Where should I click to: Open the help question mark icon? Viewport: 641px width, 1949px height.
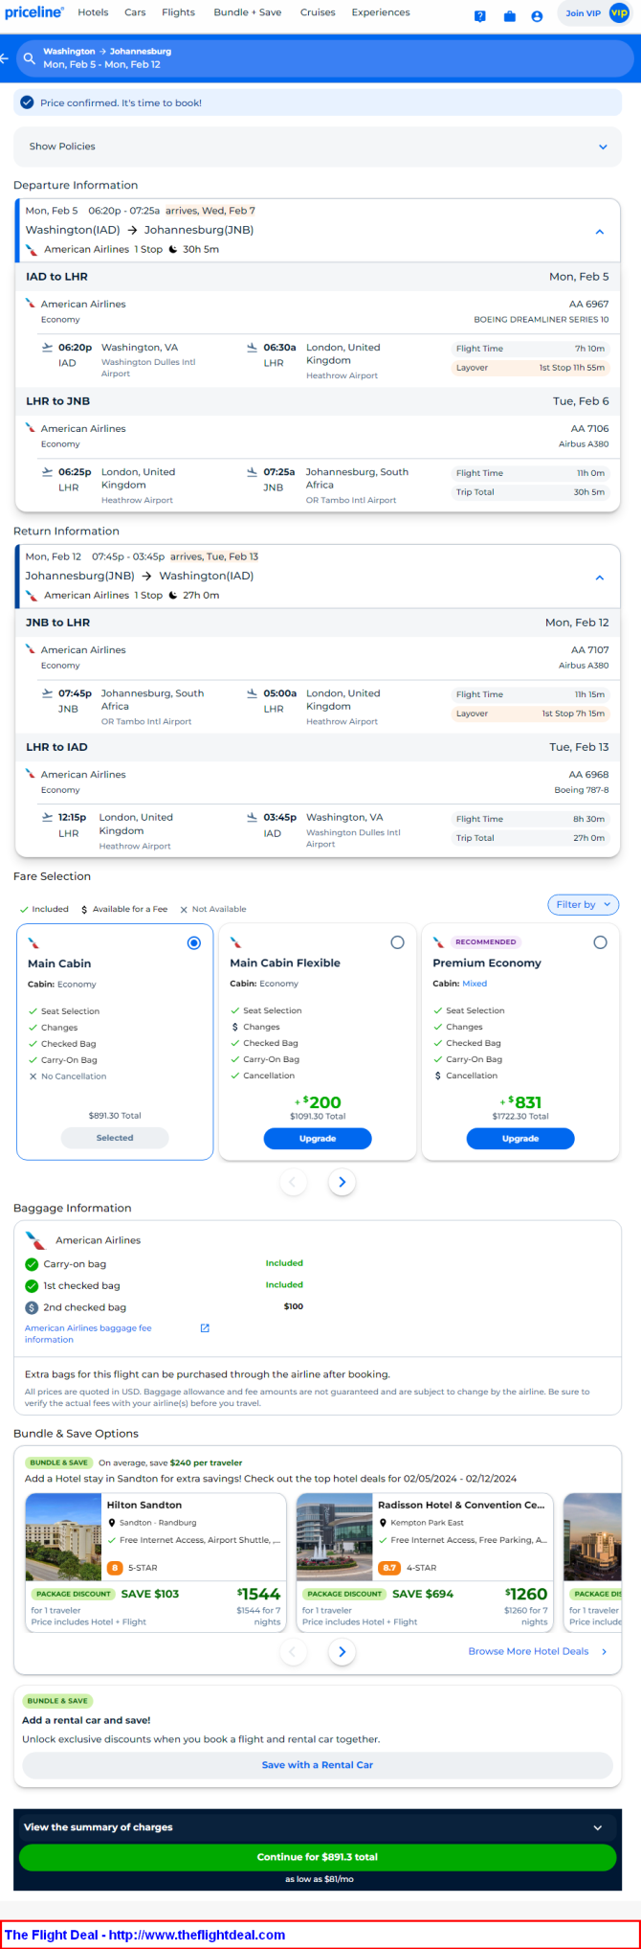click(x=480, y=15)
